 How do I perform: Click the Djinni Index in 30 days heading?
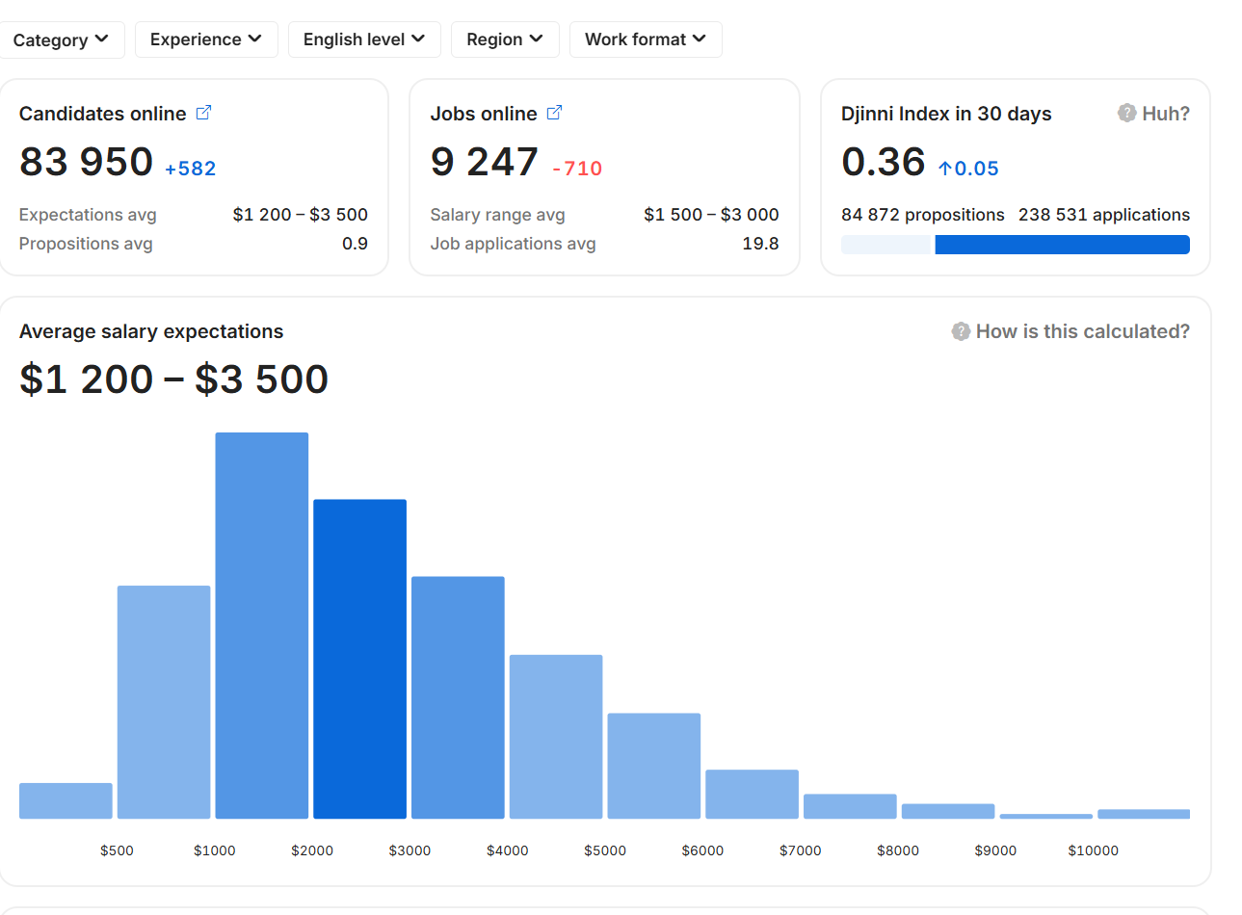[x=946, y=114]
